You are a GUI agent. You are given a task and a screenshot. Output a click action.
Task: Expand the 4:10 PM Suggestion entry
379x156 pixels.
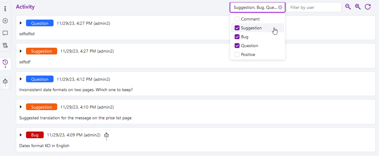point(21,107)
